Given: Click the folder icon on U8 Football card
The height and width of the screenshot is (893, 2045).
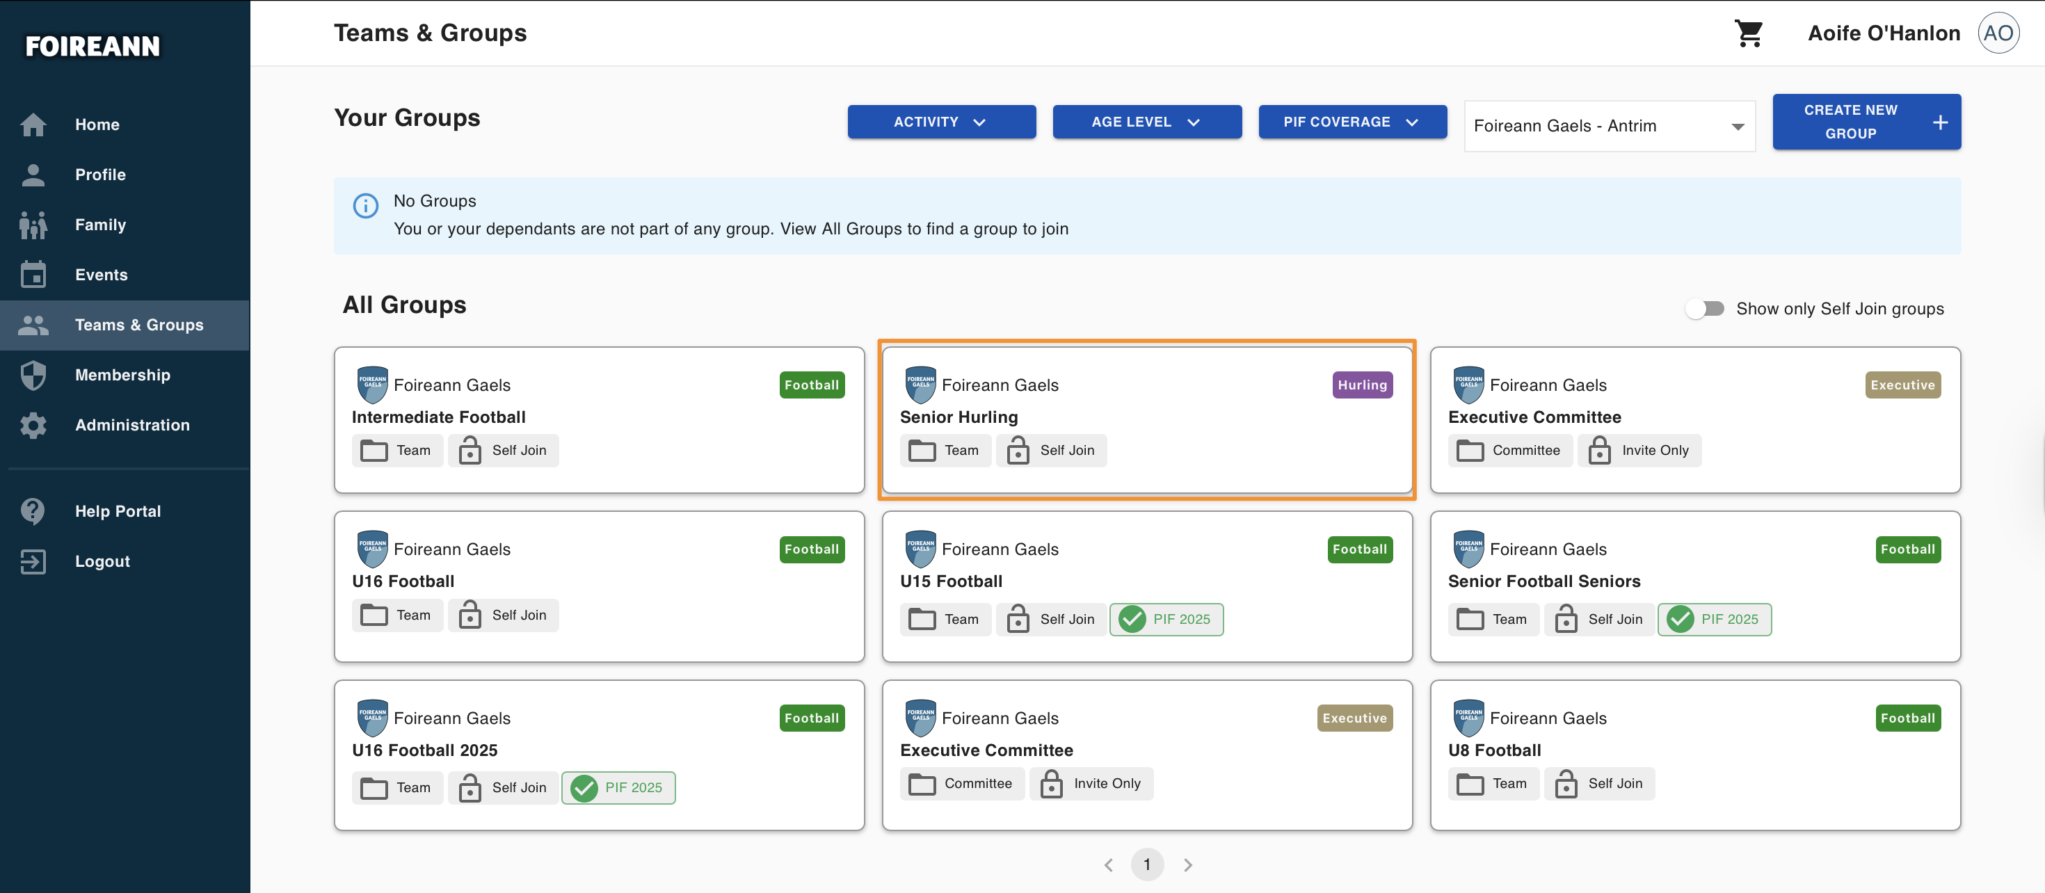Looking at the screenshot, I should click(1470, 783).
